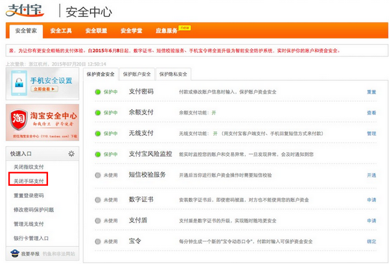Click grey status dot for 数字证书
This screenshot has width=389, height=264.
97,201
